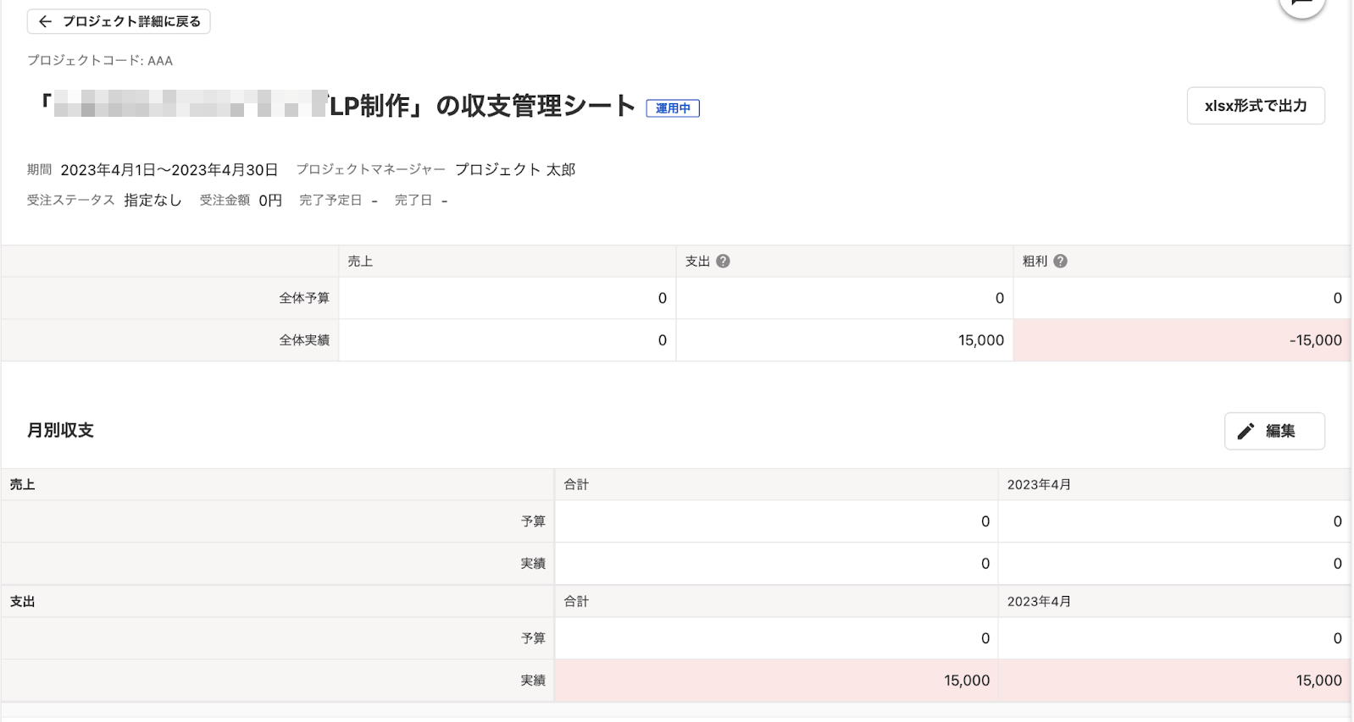Click the period 2023年4月1日〜2023年4月30日 text
This screenshot has height=722, width=1354.
169,170
